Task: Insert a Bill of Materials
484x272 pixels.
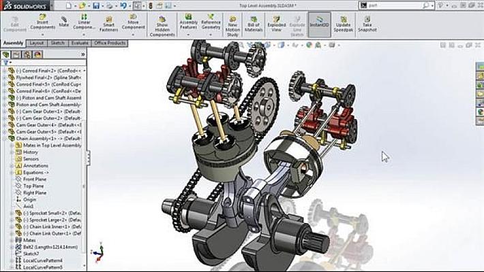Action: point(254,24)
